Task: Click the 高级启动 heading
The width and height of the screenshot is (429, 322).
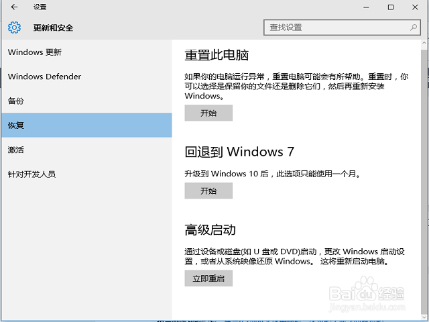Action: tap(210, 229)
